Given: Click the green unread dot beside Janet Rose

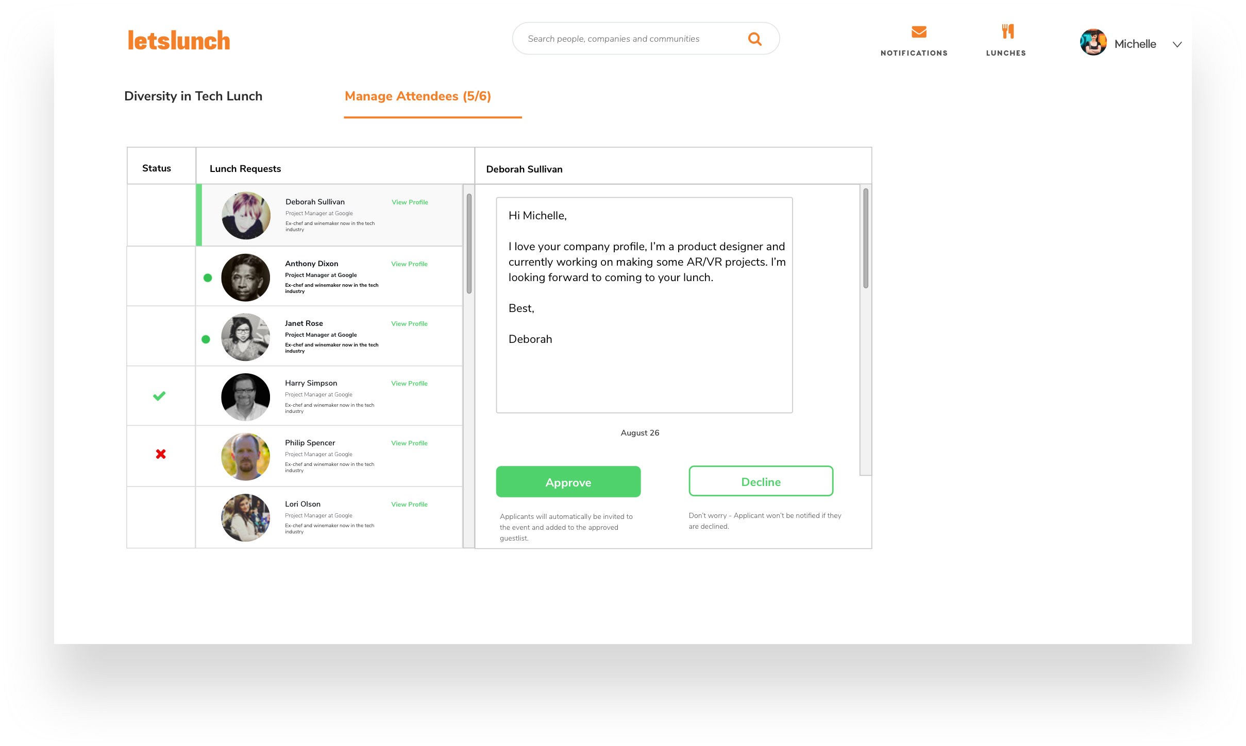Looking at the screenshot, I should [x=206, y=339].
